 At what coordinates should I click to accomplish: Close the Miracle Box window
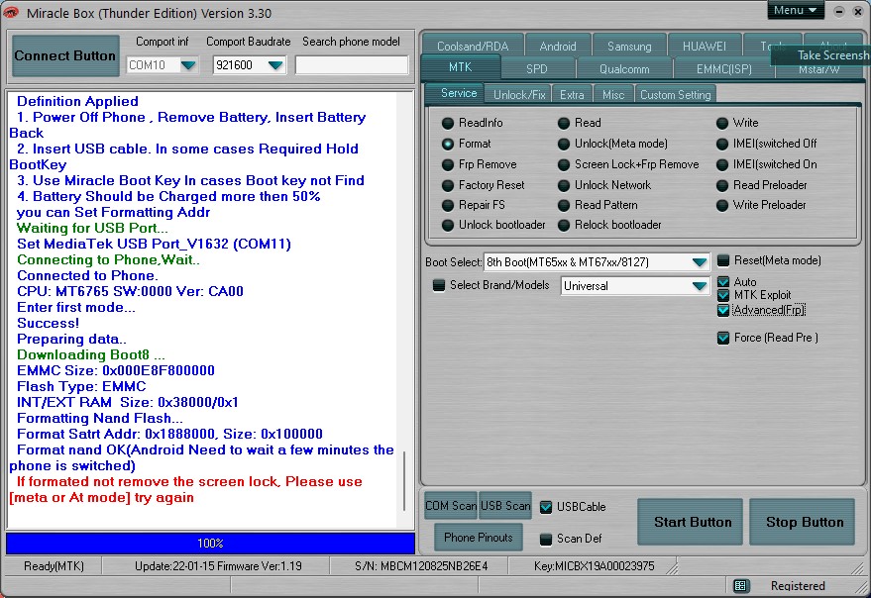coord(858,11)
